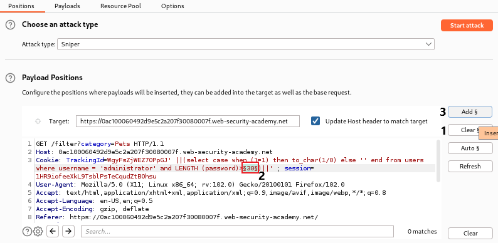Go to previous search match arrow
Image resolution: width=498 pixels, height=243 pixels.
coord(53,232)
